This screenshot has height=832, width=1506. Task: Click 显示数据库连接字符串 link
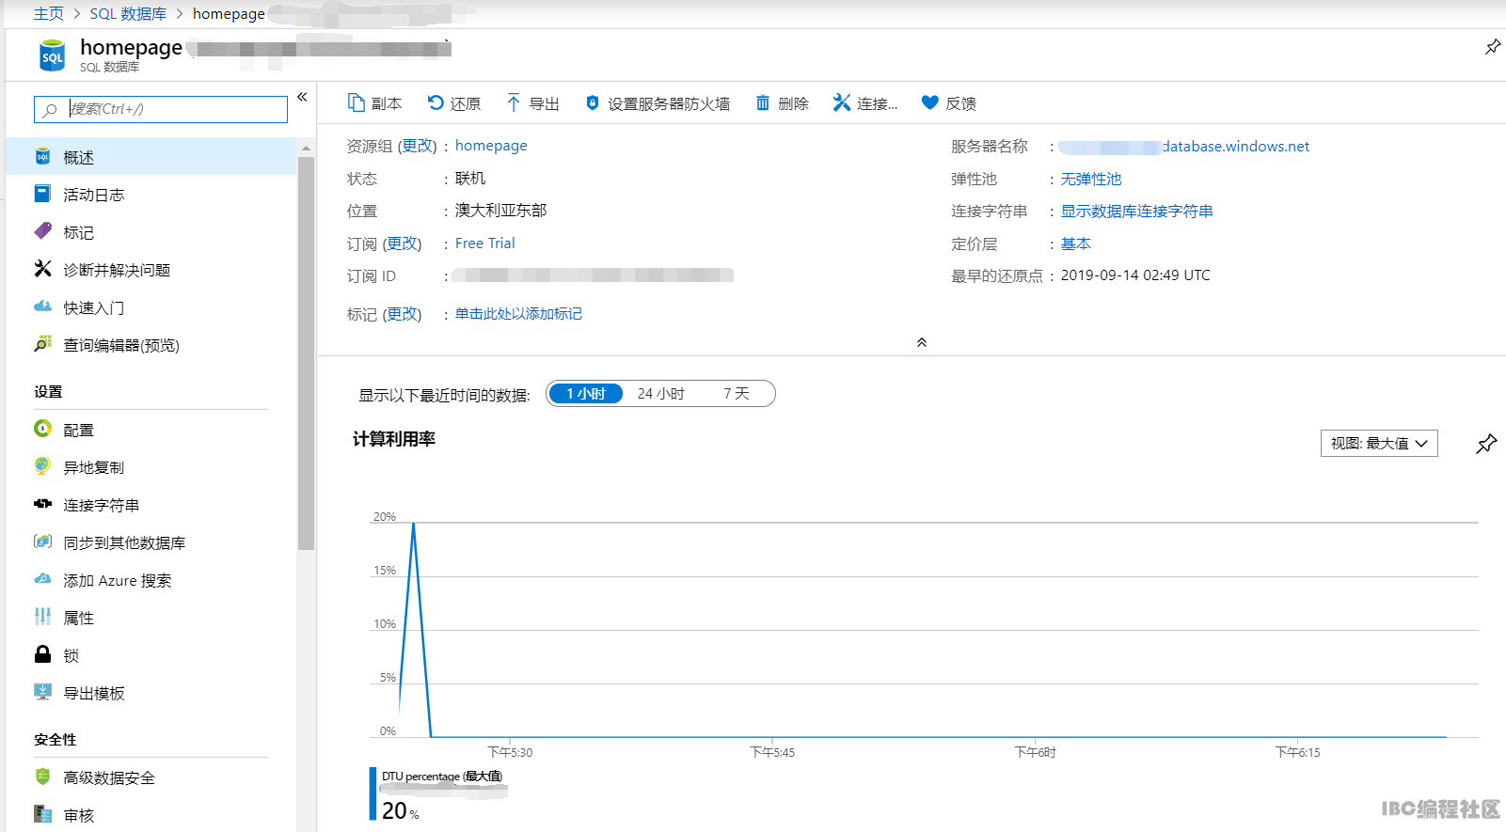point(1137,212)
